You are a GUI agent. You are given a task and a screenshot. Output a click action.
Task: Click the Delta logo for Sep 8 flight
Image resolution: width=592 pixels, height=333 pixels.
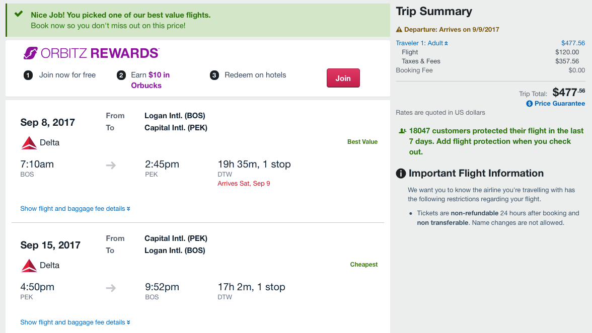[x=29, y=142]
